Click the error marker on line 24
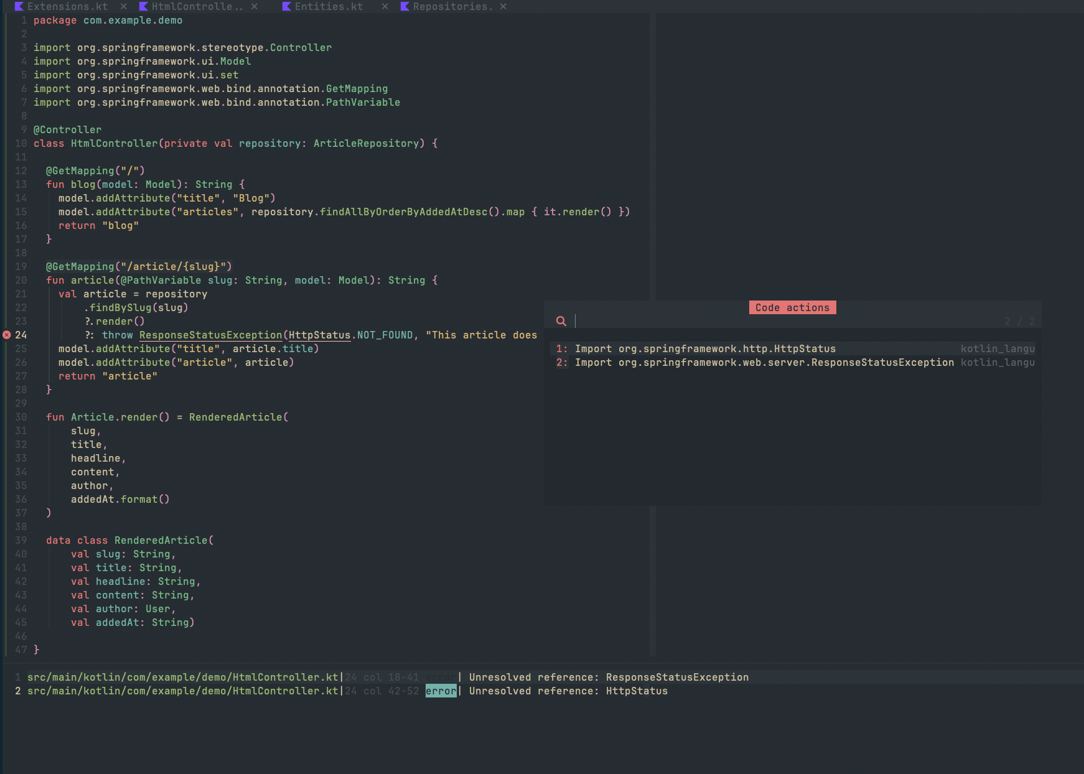This screenshot has width=1084, height=774. click(x=7, y=335)
